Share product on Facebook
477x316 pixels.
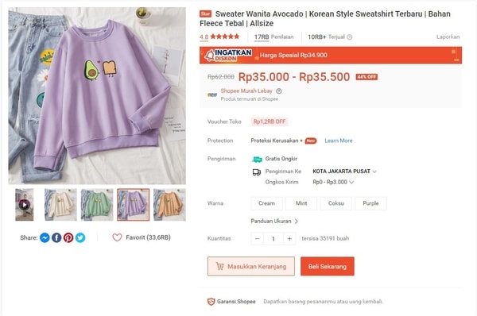(56, 237)
